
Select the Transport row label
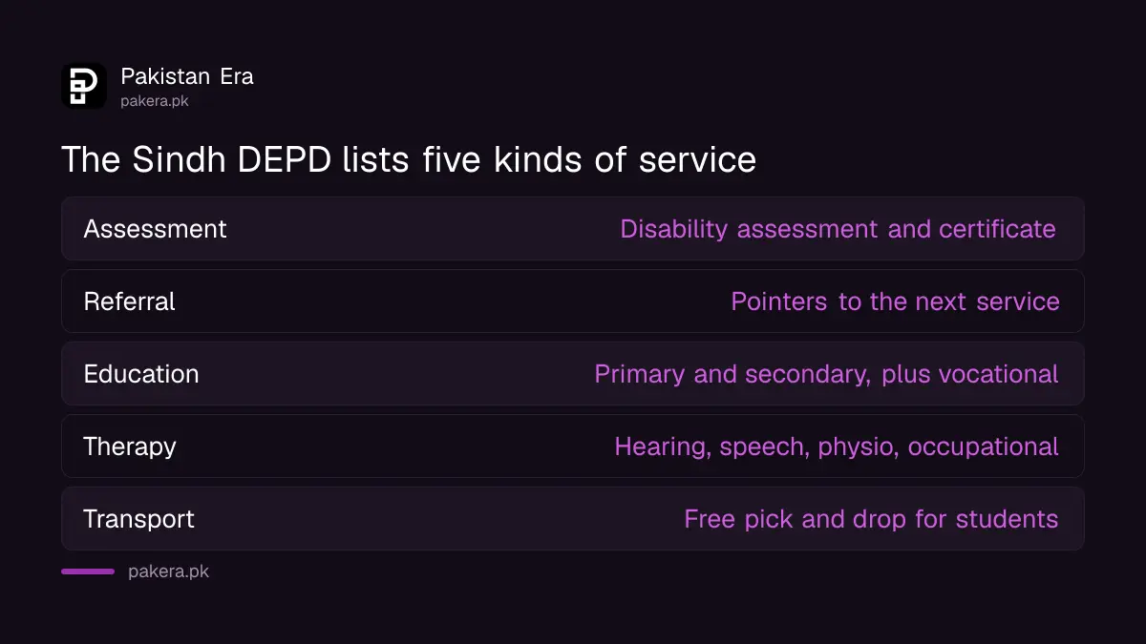pos(138,519)
